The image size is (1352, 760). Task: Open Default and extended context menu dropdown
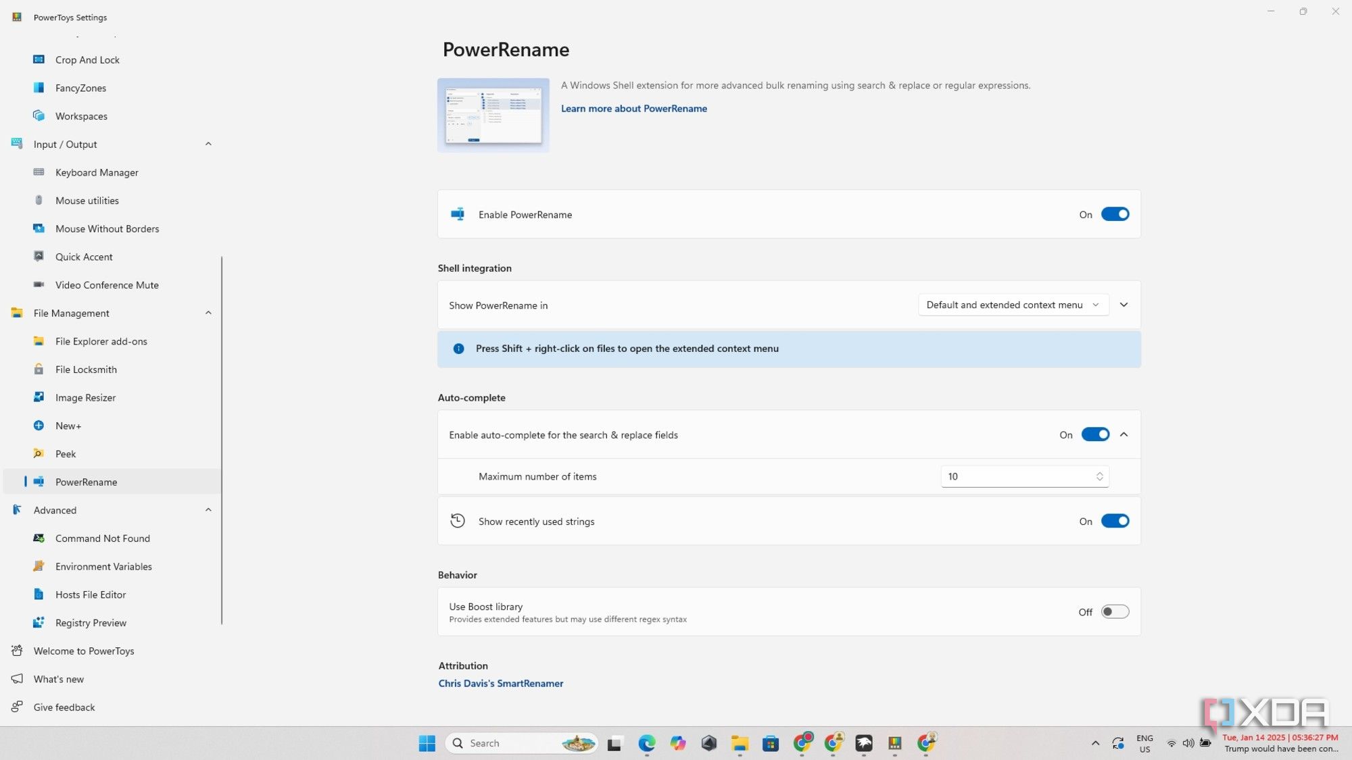(1013, 305)
